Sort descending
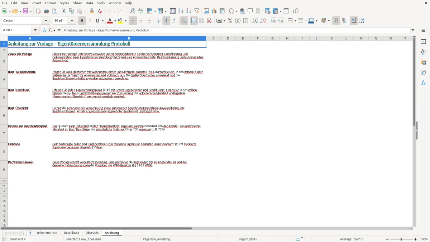430x242 pixels. click(188, 11)
